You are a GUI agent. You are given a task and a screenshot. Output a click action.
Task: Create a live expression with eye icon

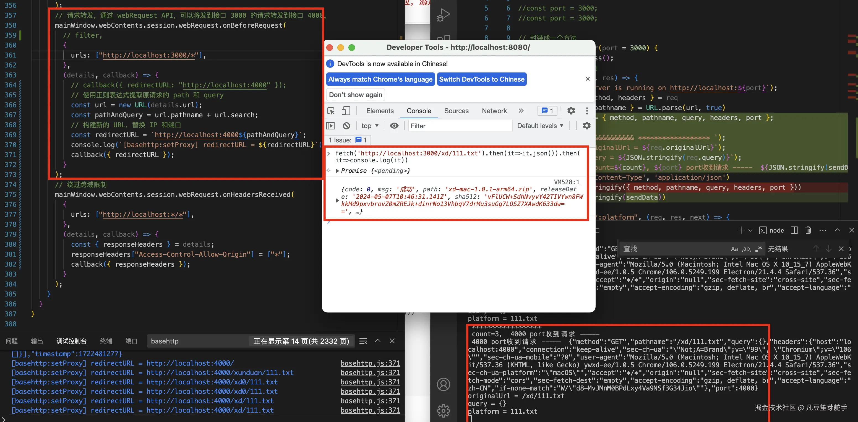(x=394, y=126)
